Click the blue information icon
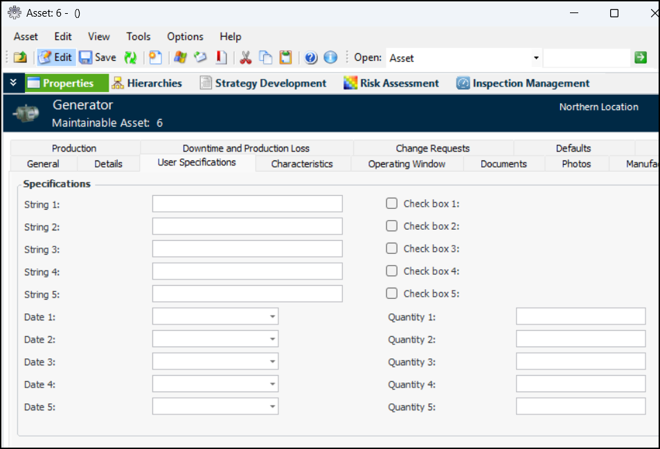660x449 pixels. click(x=330, y=58)
